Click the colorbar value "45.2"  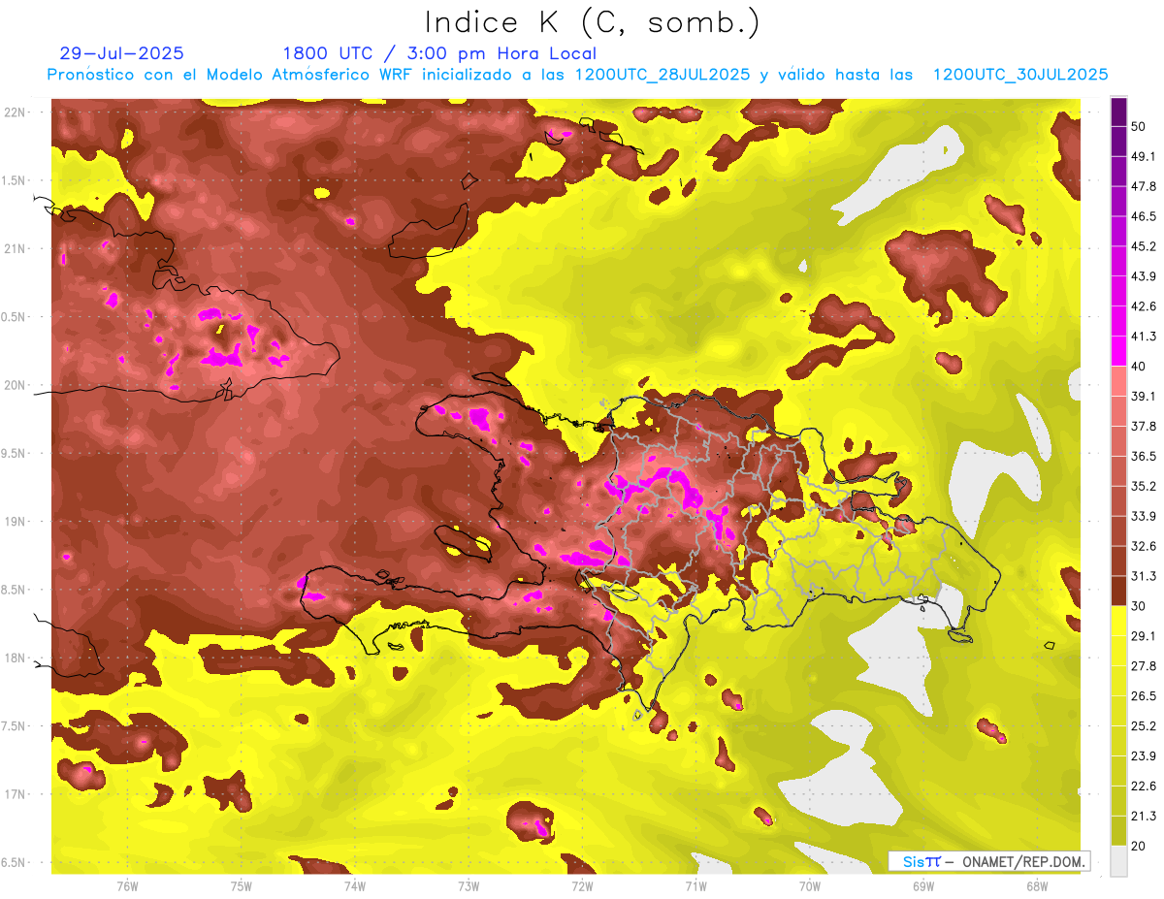tap(1144, 246)
